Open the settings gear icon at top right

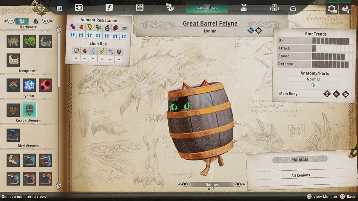[332, 9]
